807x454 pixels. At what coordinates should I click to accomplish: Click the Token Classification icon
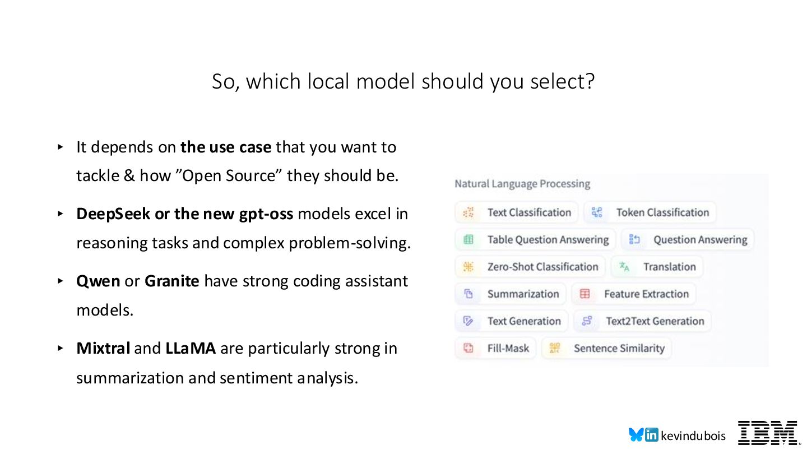tap(597, 212)
